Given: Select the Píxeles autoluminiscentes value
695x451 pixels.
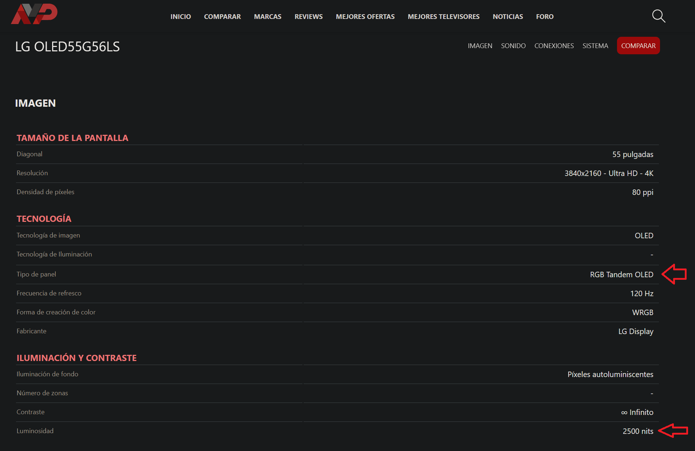Looking at the screenshot, I should (610, 374).
